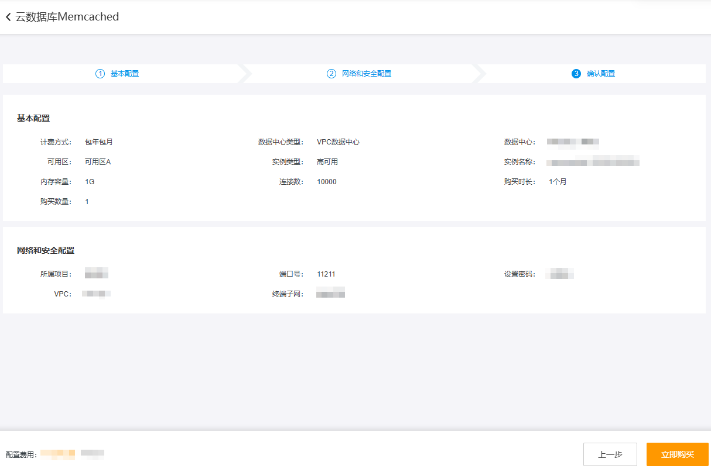Click the 1个月 purchase duration value
This screenshot has height=469, width=711.
[558, 182]
